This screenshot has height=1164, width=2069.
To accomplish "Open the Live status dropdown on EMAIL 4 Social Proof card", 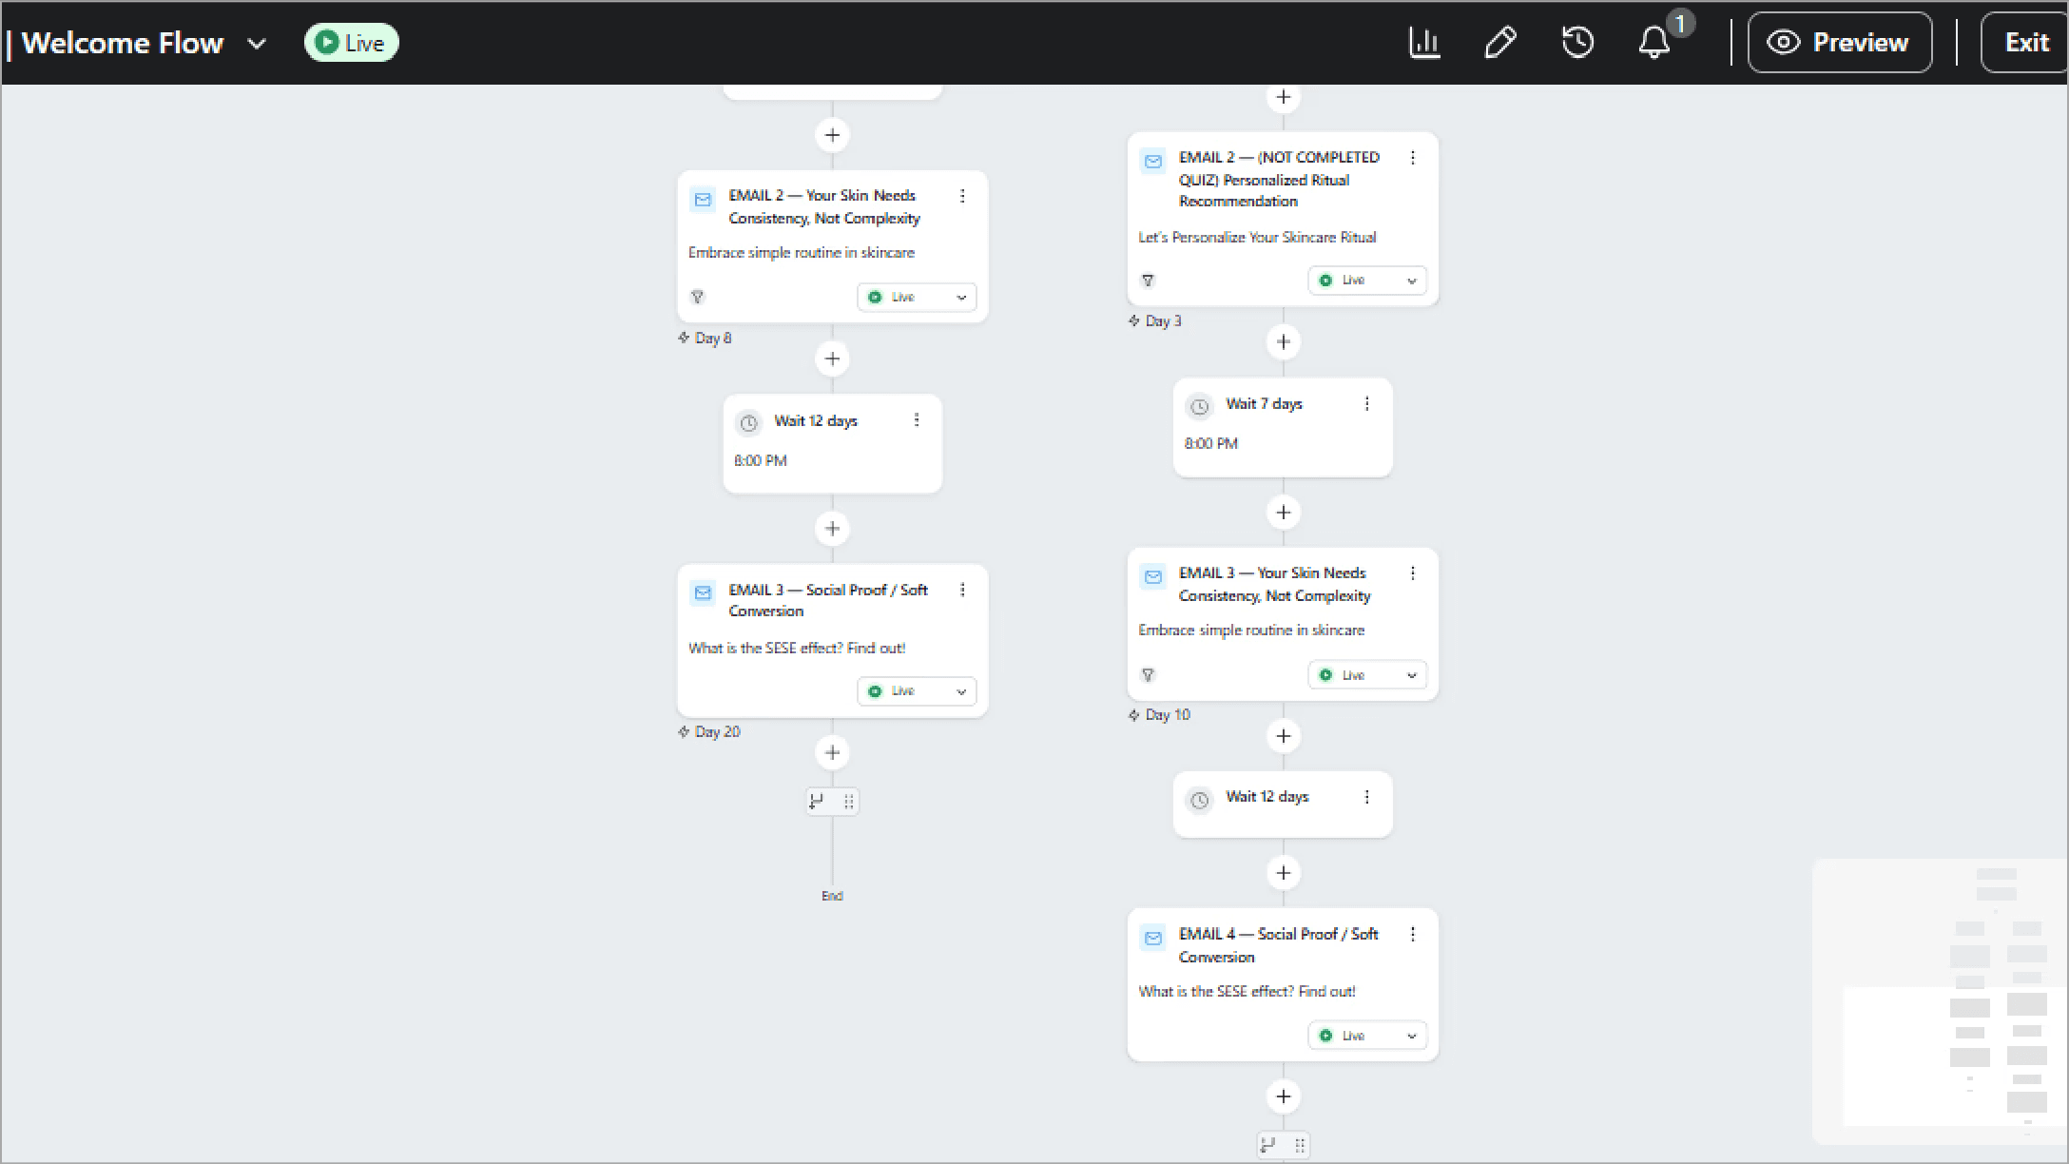I will click(x=1367, y=1036).
